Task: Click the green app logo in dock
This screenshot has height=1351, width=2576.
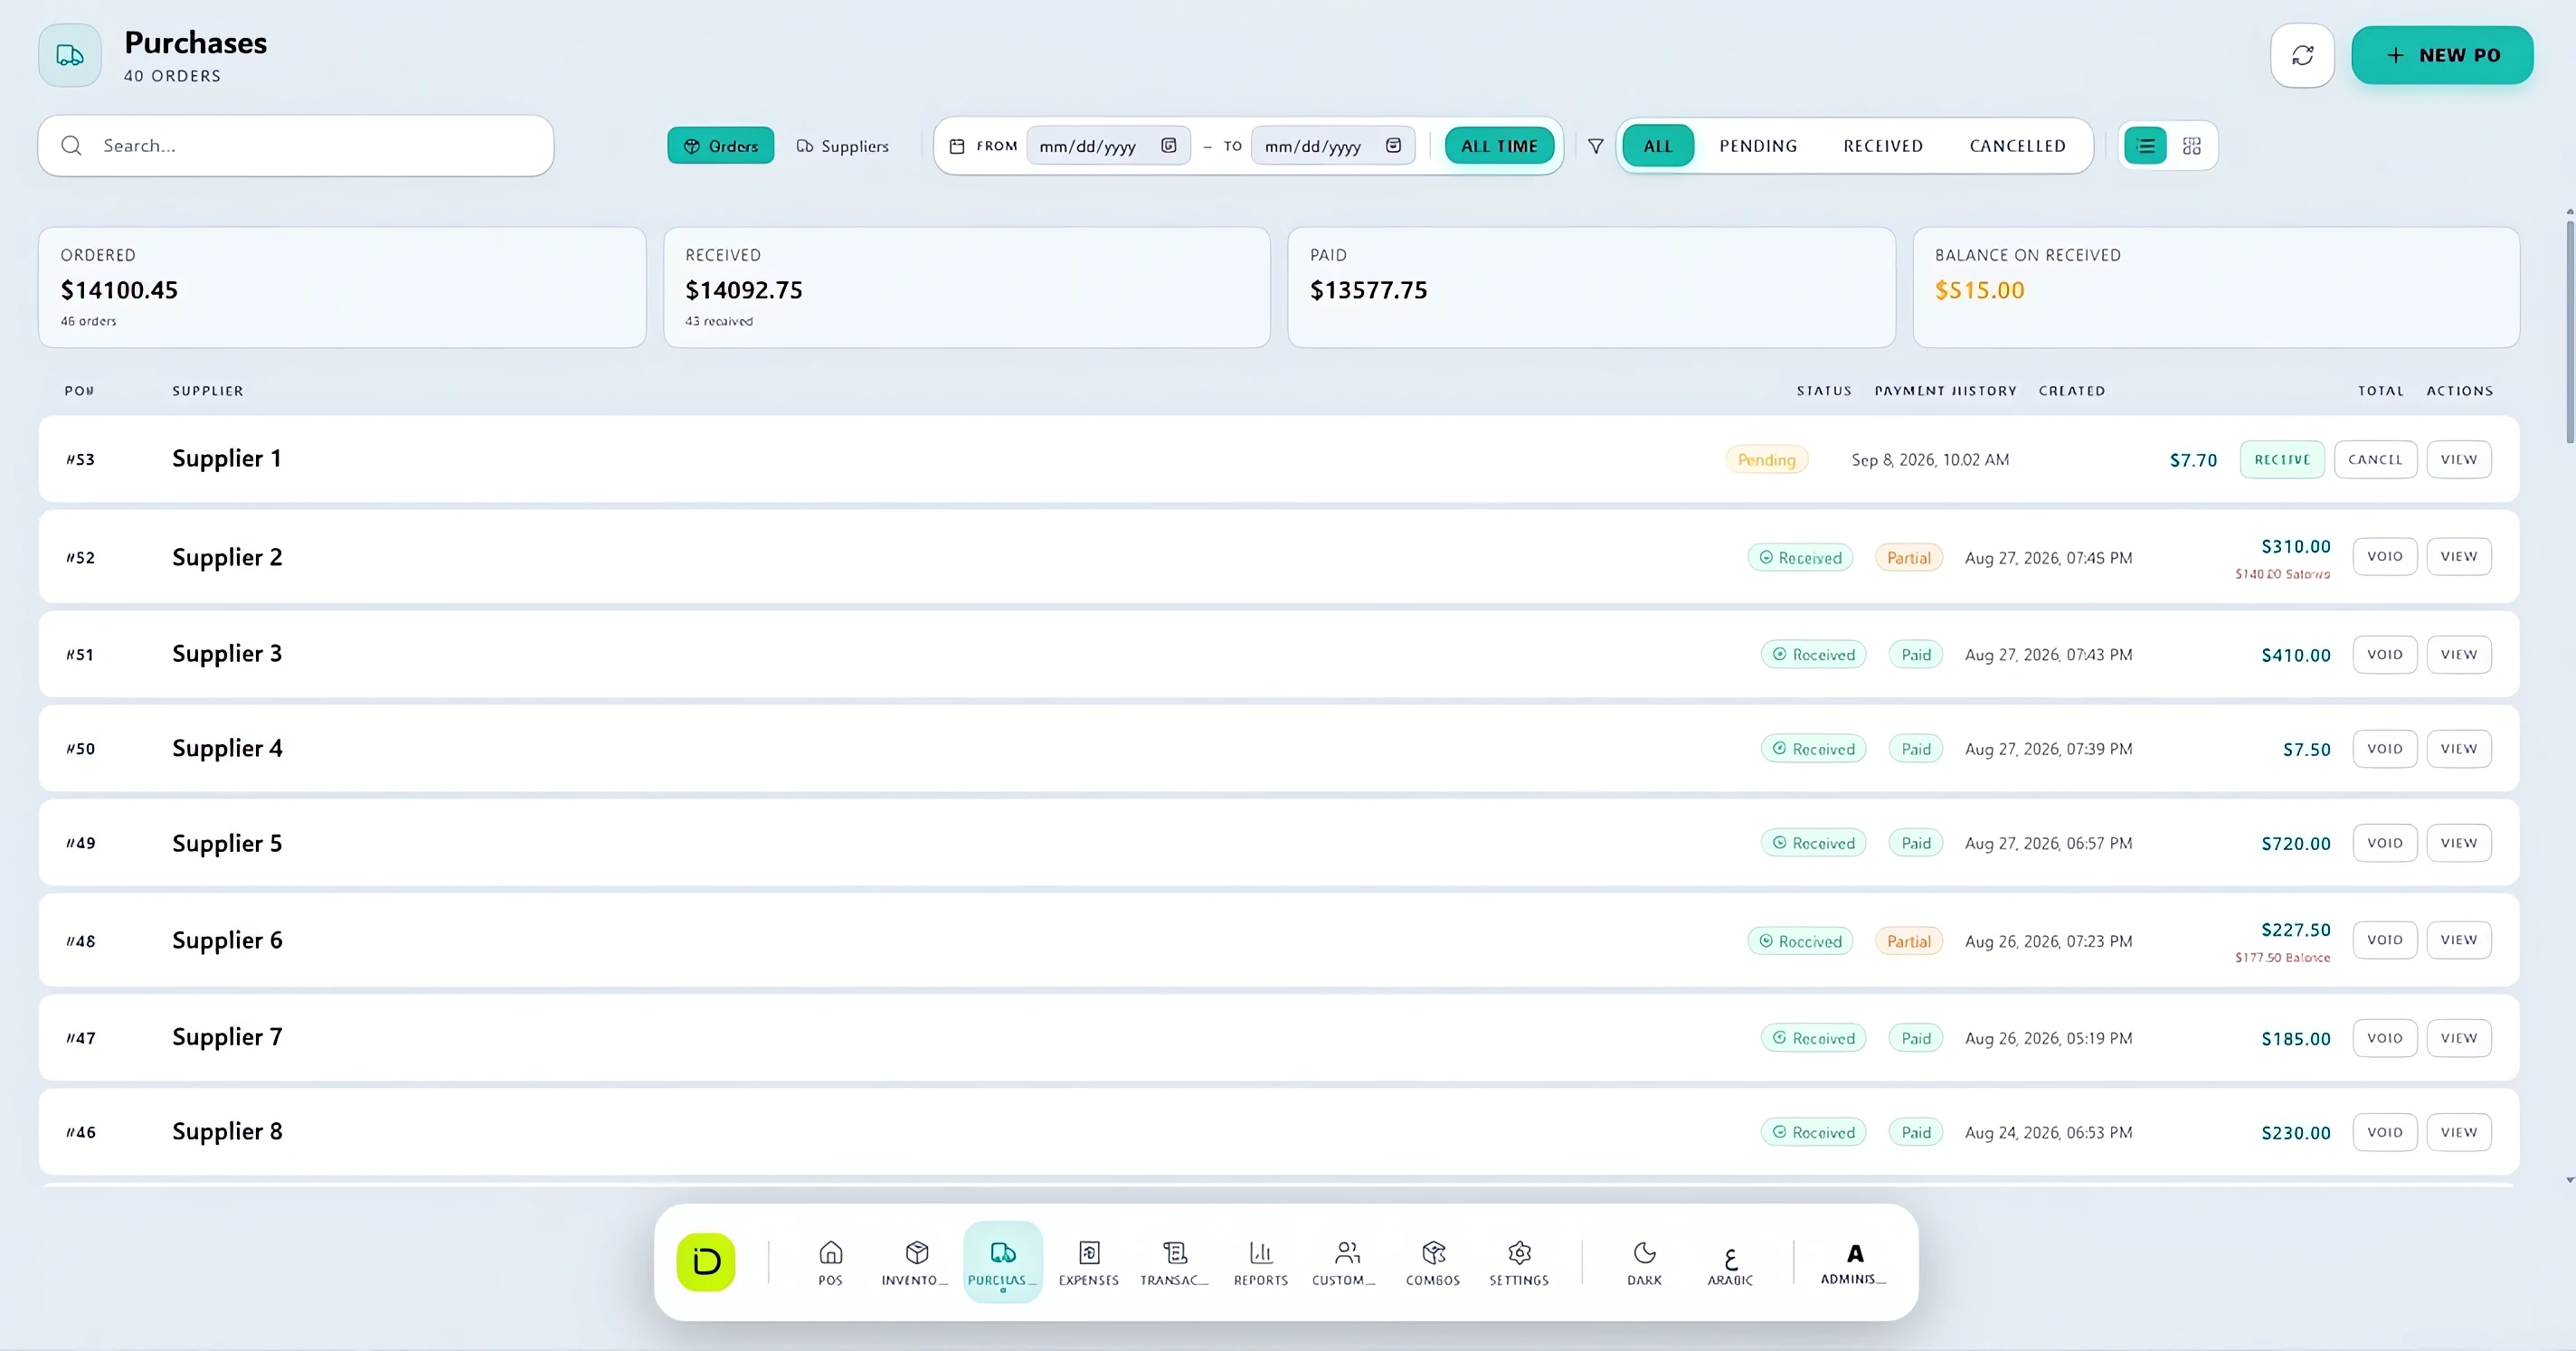Action: [706, 1262]
